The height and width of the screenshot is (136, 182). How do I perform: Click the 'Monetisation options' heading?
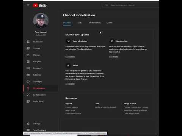(x=77, y=34)
